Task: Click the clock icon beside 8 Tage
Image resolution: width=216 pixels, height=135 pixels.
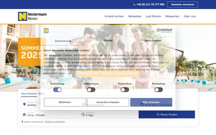Action: (x=83, y=114)
